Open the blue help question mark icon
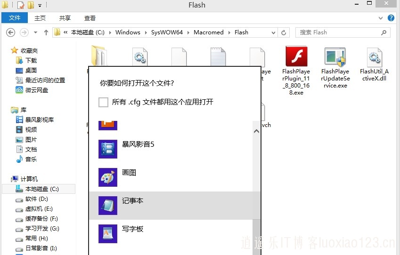This screenshot has height=255, width=400. (x=391, y=18)
